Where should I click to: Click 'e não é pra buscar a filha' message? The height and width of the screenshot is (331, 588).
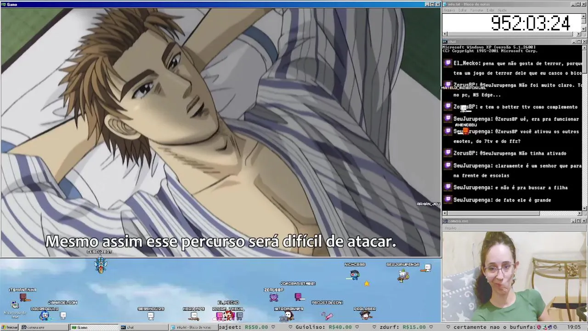click(x=531, y=188)
